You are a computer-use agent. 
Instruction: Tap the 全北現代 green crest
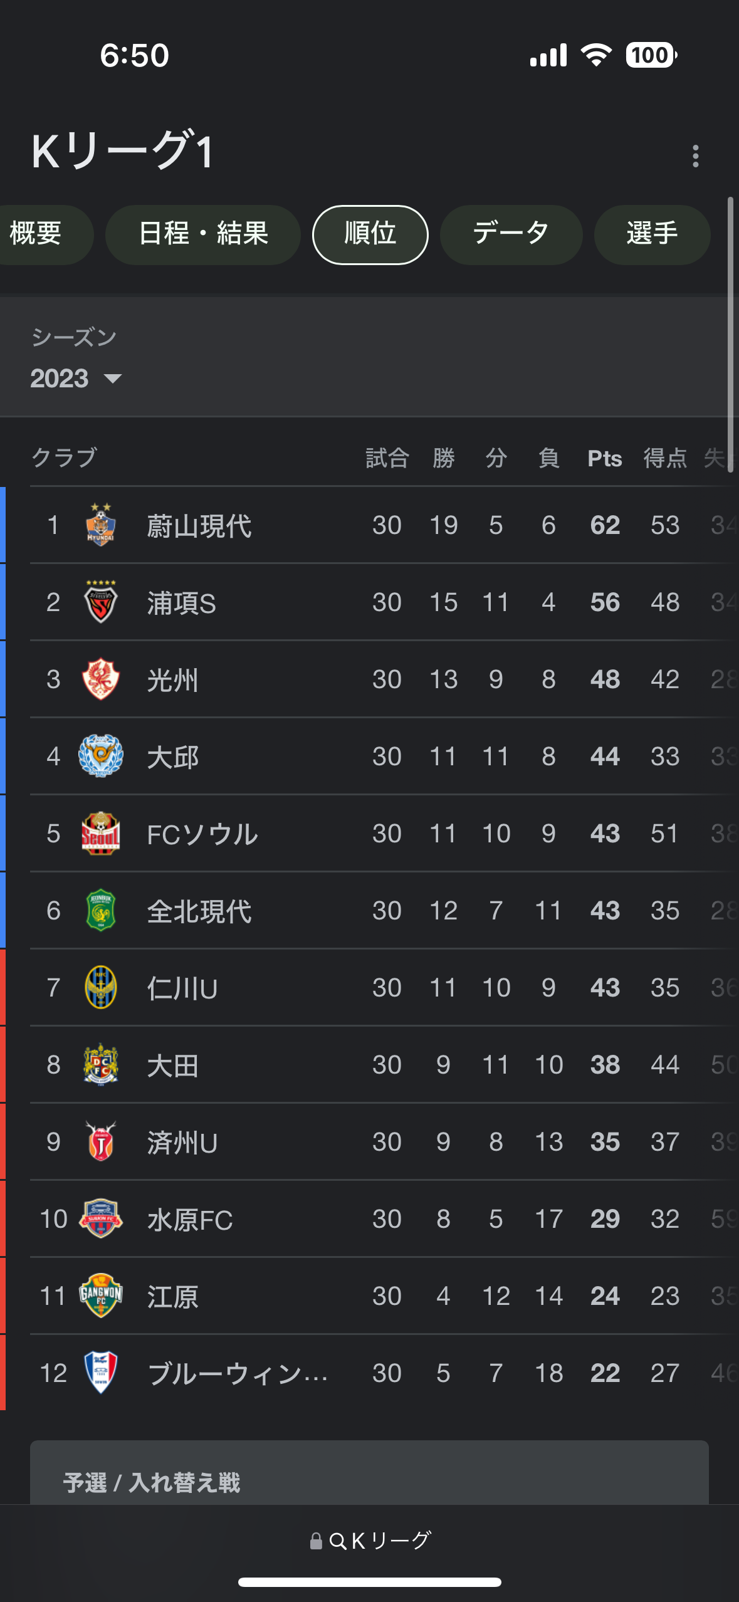tap(101, 910)
